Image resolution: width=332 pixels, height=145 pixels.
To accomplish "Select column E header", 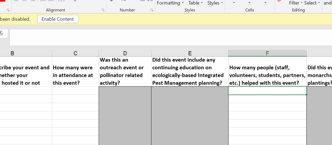I will tap(190, 53).
